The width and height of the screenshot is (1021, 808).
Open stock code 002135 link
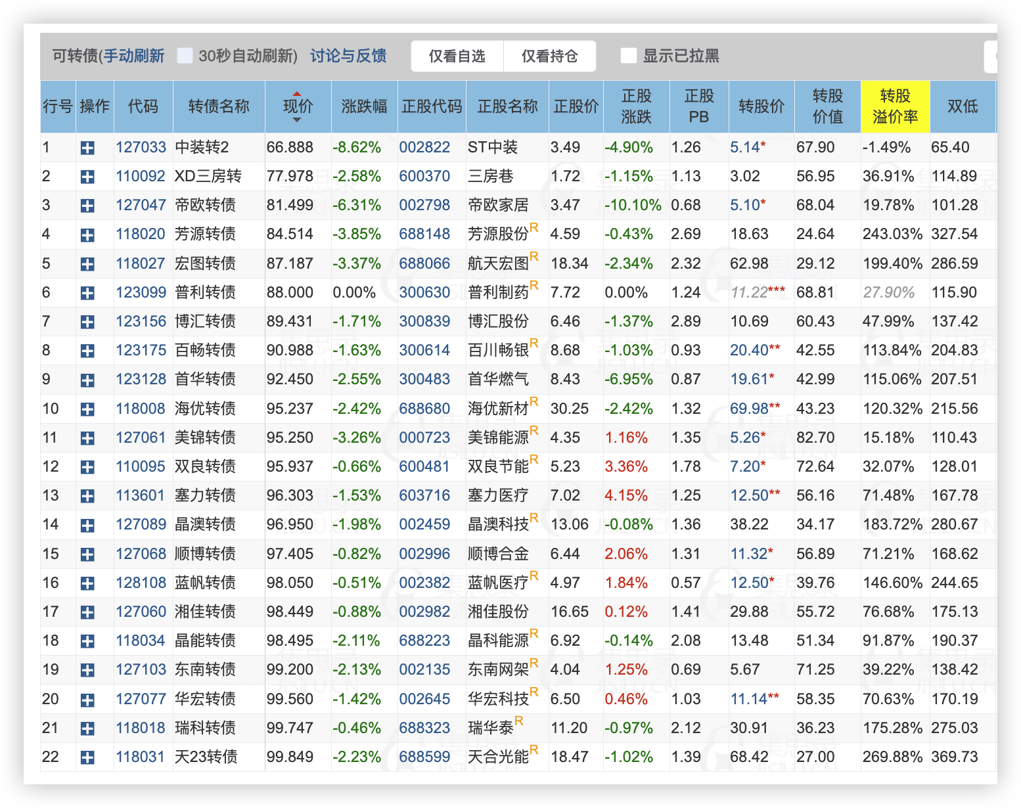[x=424, y=669]
